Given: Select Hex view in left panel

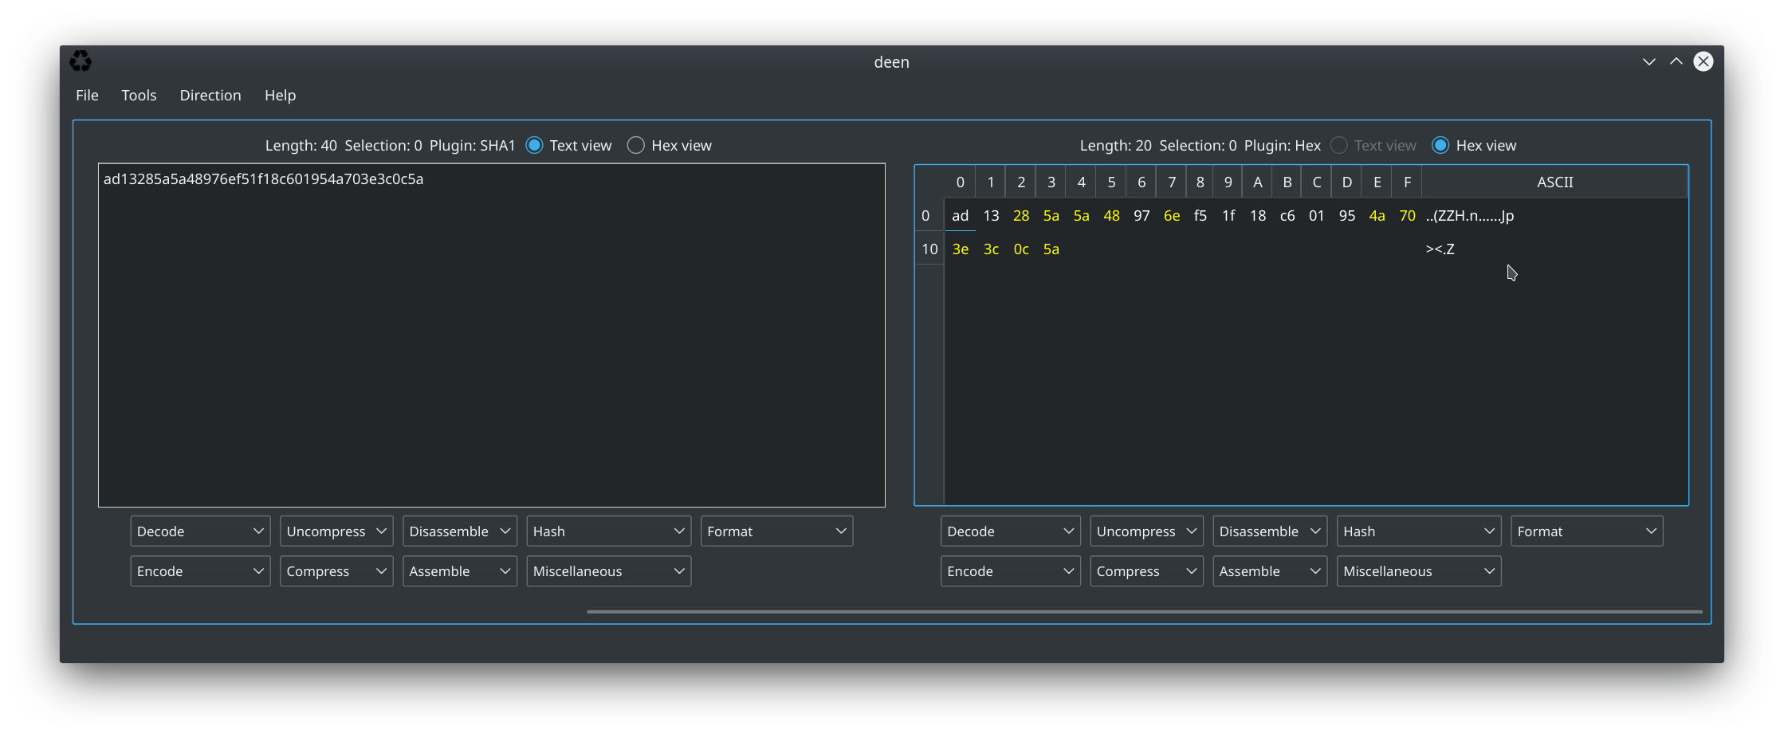Looking at the screenshot, I should click(636, 145).
